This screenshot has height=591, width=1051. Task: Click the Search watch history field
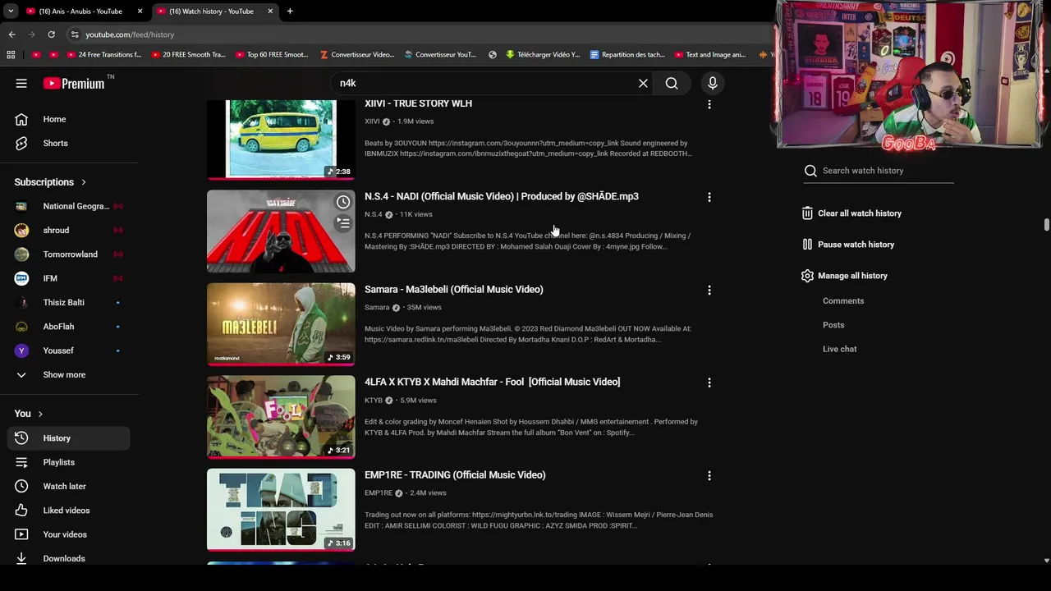coord(879,171)
